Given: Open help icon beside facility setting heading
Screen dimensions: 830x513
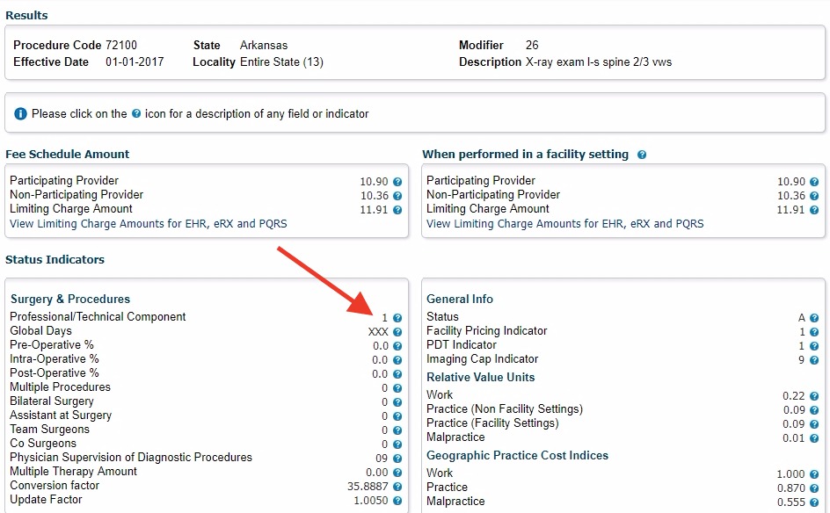Looking at the screenshot, I should pyautogui.click(x=642, y=155).
